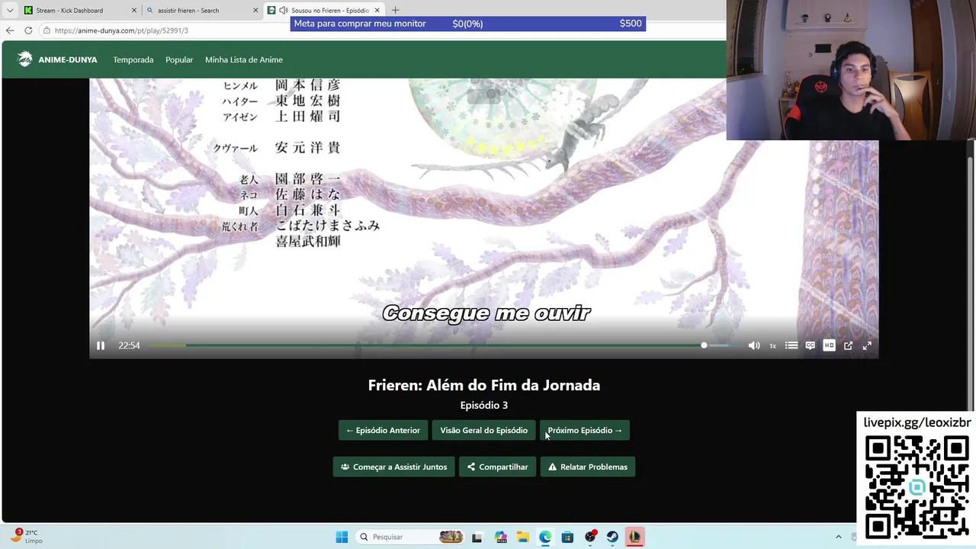Expand the tab search dropdown arrow
976x549 pixels.
point(10,11)
